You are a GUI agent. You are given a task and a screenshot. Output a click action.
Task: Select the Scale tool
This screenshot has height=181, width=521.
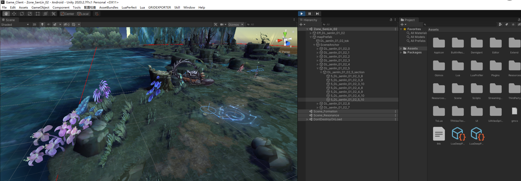pyautogui.click(x=30, y=14)
